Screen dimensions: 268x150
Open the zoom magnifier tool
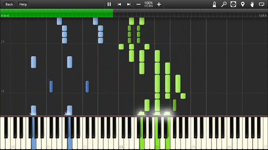point(224,4)
